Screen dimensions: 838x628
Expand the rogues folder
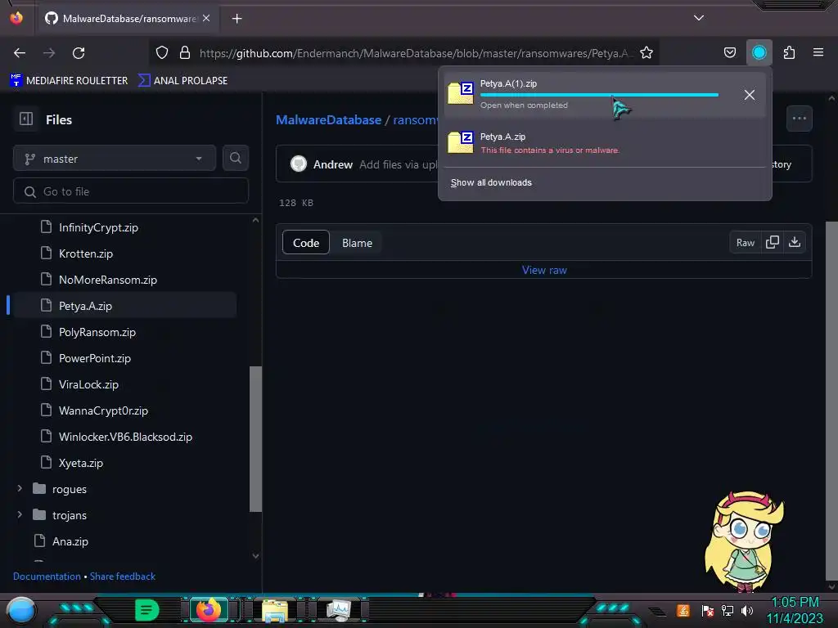[20, 489]
